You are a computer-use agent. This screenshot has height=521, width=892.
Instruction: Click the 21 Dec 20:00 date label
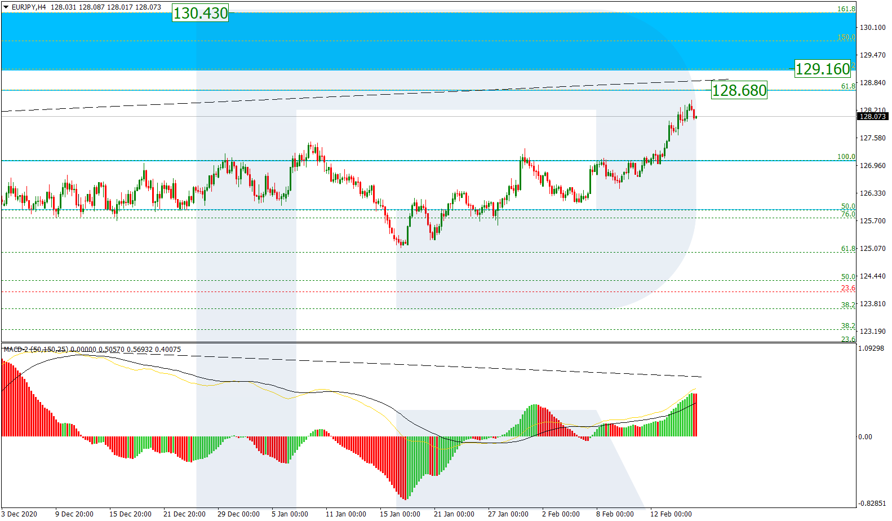(x=184, y=514)
